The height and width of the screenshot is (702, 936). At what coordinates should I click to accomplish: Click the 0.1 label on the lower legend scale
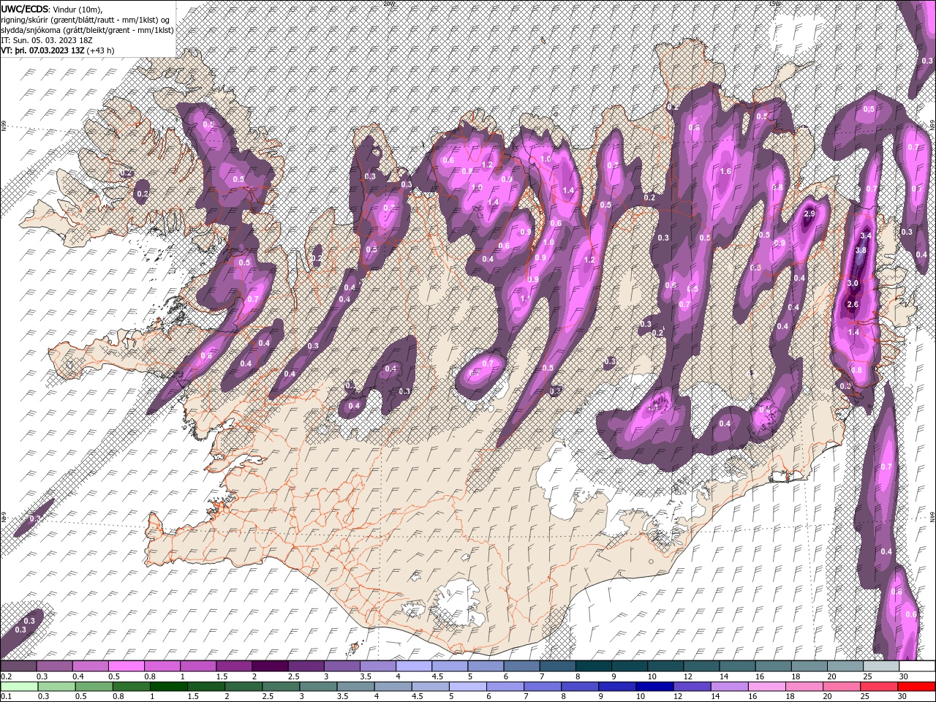(6, 697)
